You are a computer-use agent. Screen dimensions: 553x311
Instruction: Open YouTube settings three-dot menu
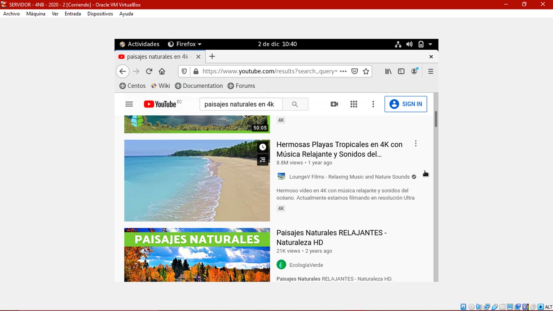tap(373, 104)
